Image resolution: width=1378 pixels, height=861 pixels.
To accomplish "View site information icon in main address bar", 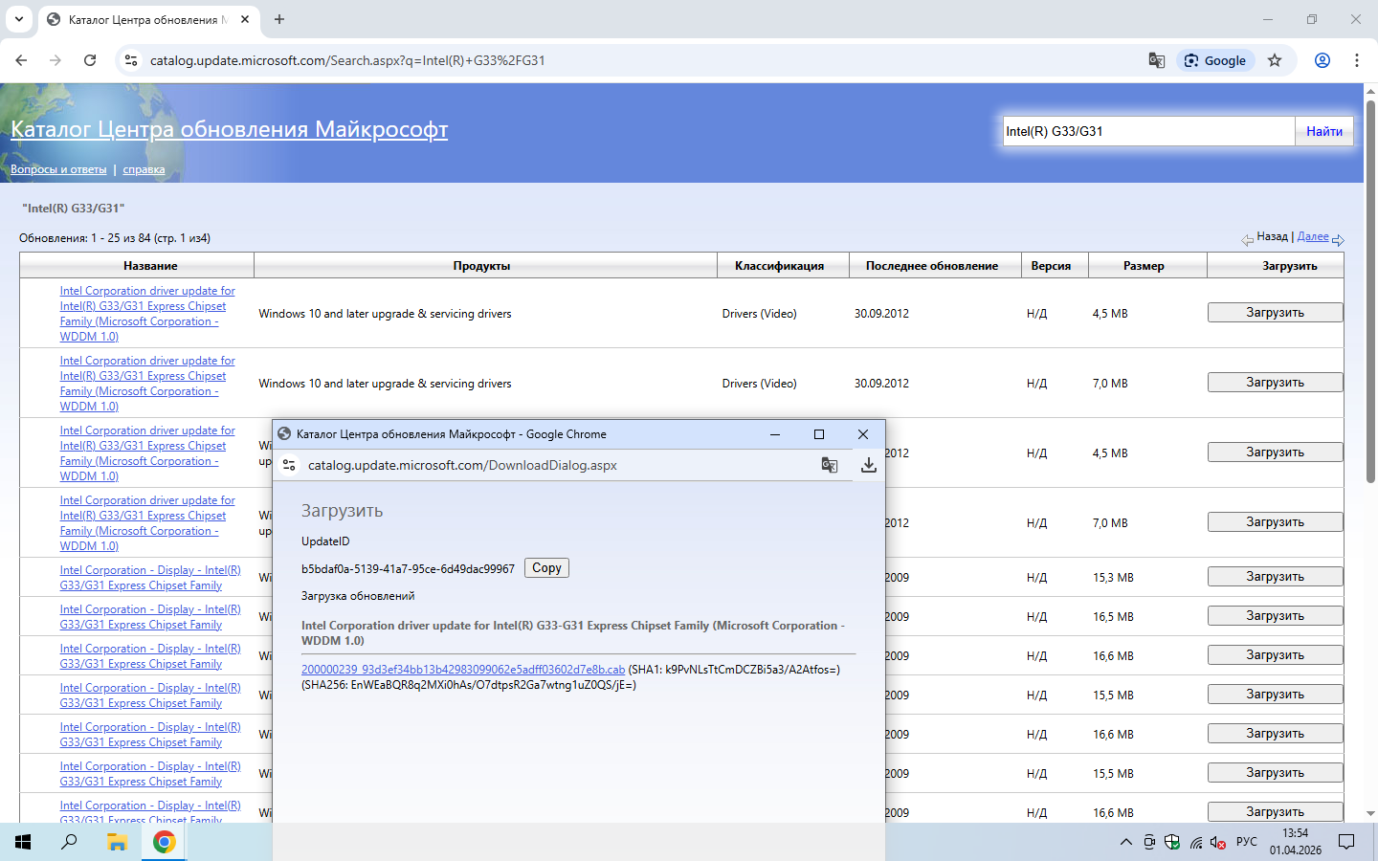I will [x=132, y=60].
